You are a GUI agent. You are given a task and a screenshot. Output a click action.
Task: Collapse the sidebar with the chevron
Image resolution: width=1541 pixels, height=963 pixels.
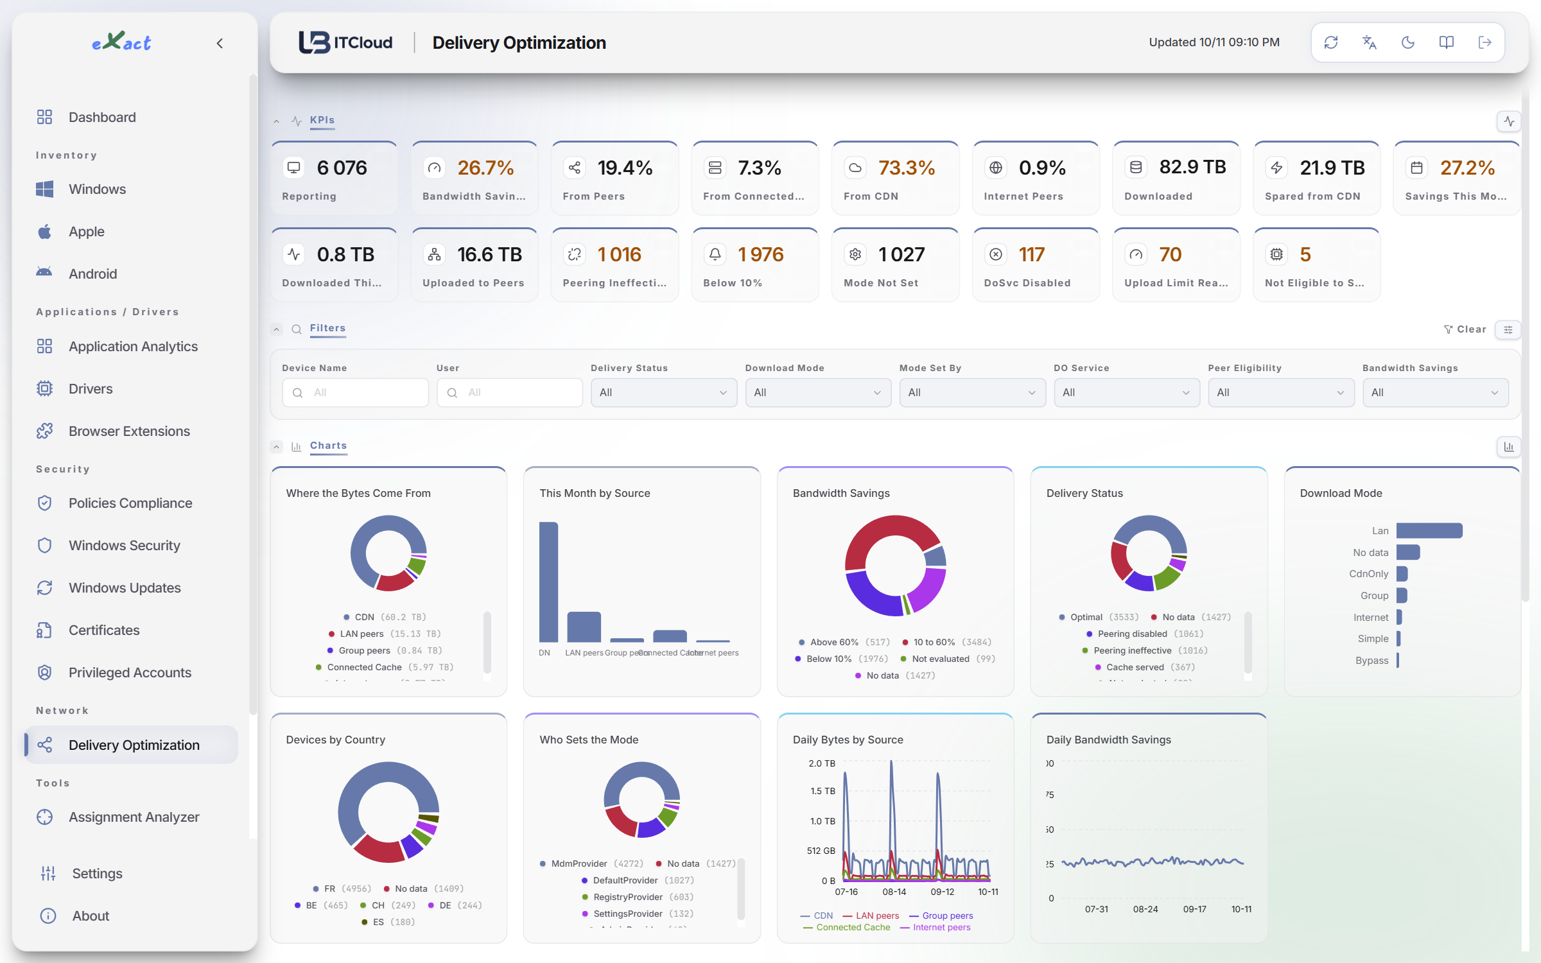[x=220, y=43]
